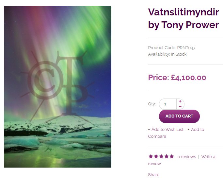Decrease quantity with the minus button
Image resolution: width=223 pixels, height=181 pixels.
[180, 106]
